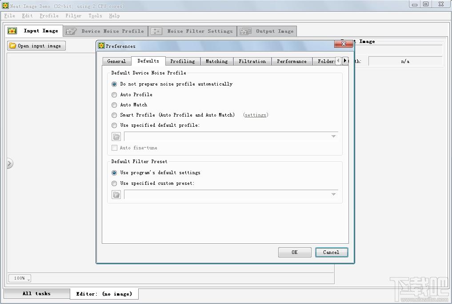
Task: Expand the left side panel arrow
Action: pos(10,164)
